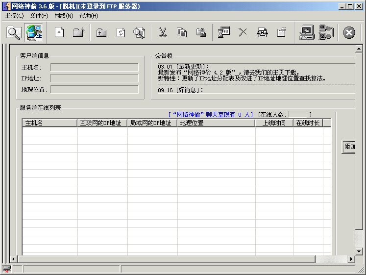
Task: Click the horizontal scrollbar right arrow
Action: pyautogui.click(x=351, y=259)
